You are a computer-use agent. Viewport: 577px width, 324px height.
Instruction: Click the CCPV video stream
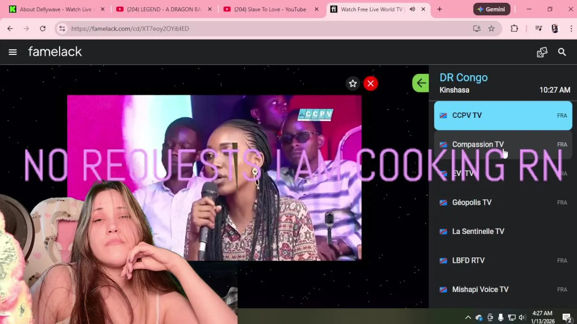coord(214,178)
